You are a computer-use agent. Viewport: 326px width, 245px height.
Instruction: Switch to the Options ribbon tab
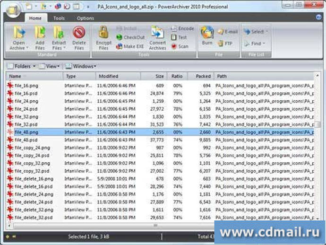[86, 18]
